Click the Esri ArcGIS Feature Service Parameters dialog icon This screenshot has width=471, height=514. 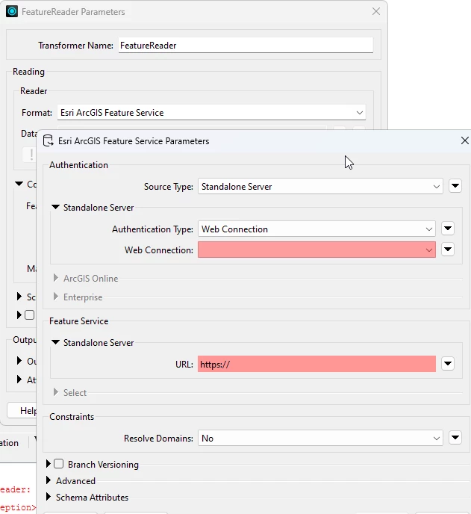(49, 141)
